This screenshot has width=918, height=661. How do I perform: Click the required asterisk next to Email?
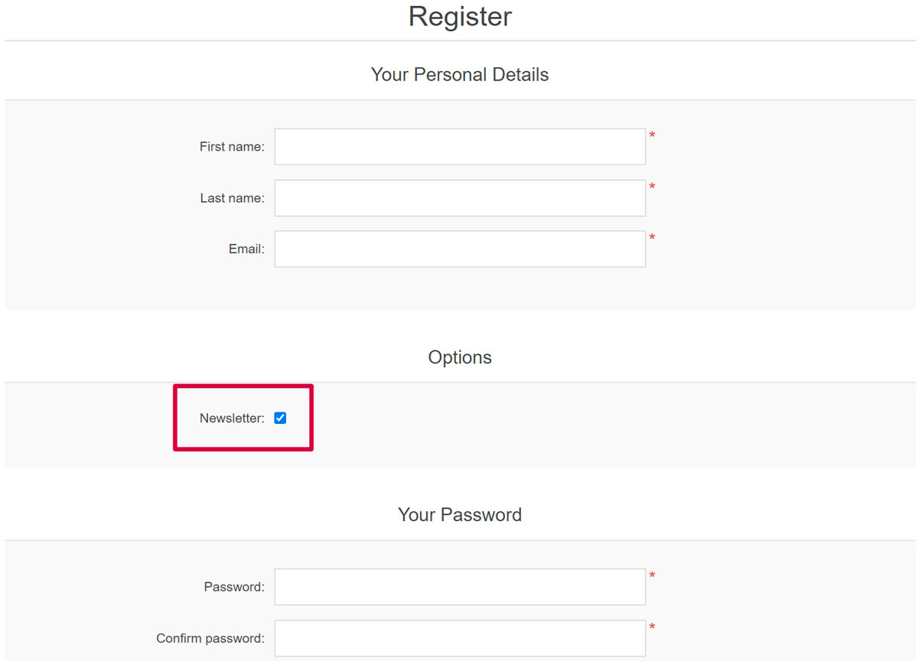point(653,239)
